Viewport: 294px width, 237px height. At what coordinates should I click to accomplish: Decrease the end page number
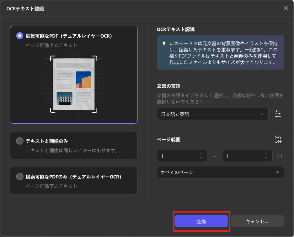266,158
